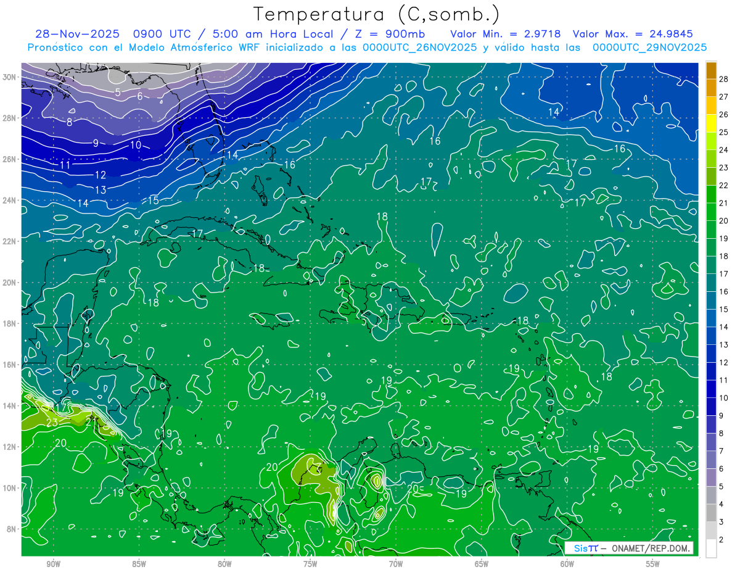Select the white bottom swatch of color scale
This screenshot has height=572, width=740.
(712, 548)
